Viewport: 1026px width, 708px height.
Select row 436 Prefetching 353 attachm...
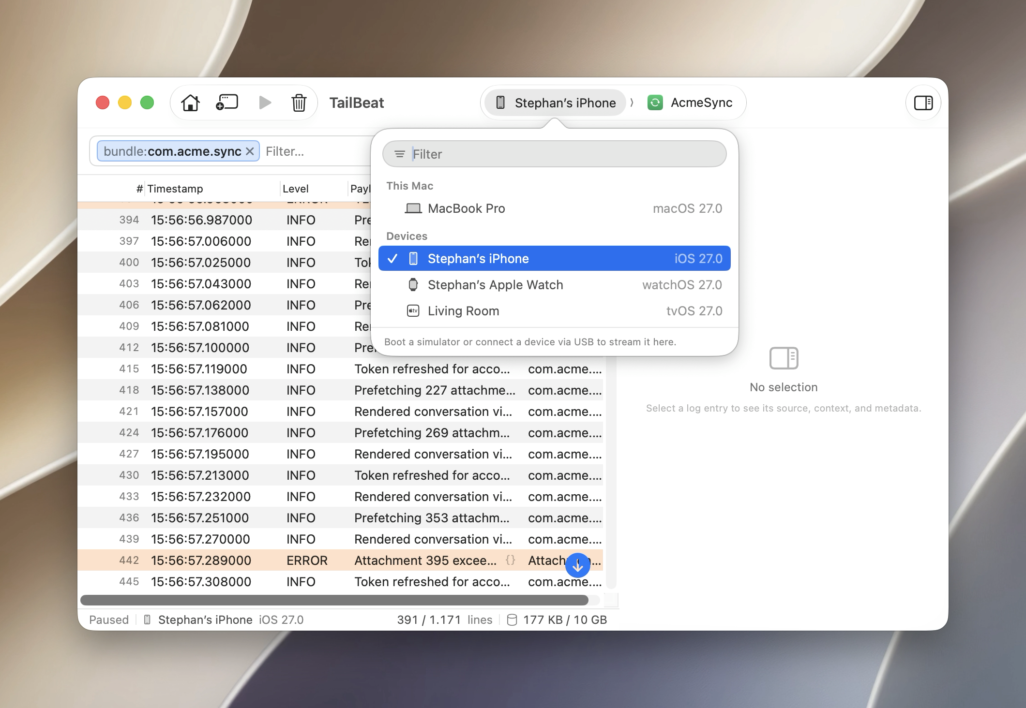click(340, 518)
